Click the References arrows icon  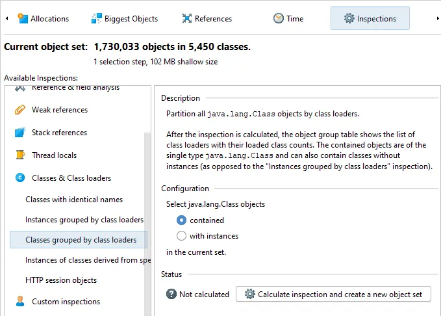tap(187, 18)
